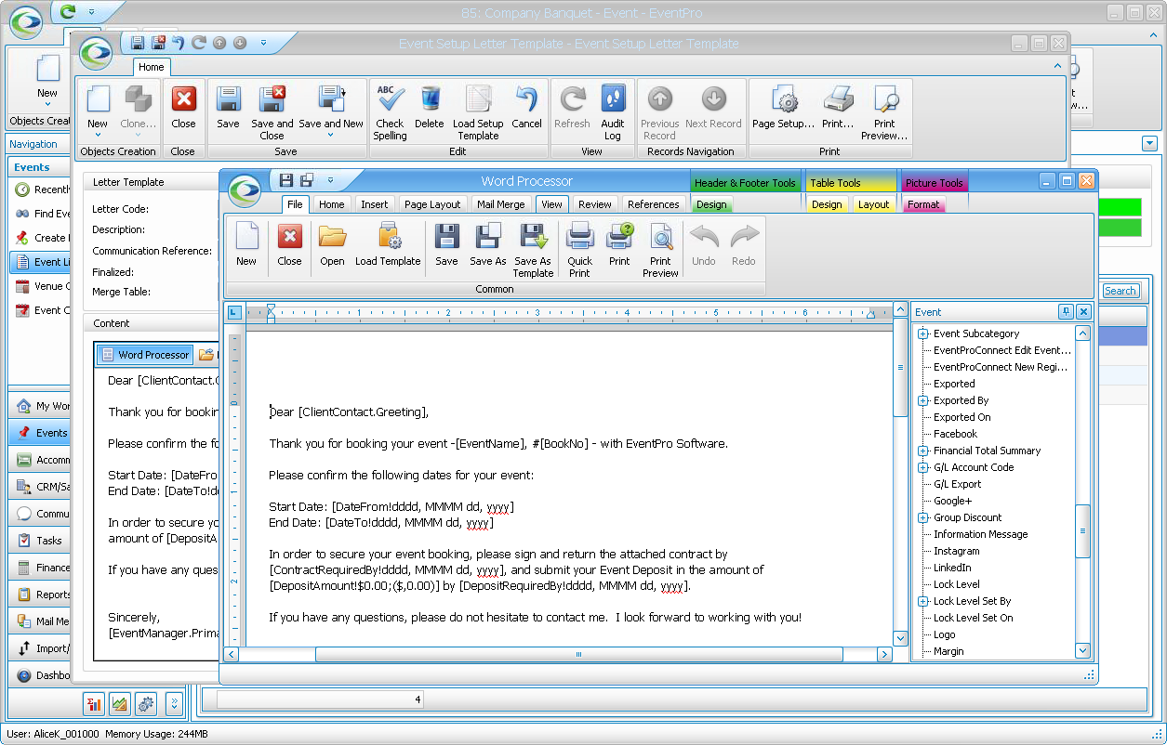Click scroll down arrow of Event tree
Image resolution: width=1167 pixels, height=745 pixels.
[1082, 651]
